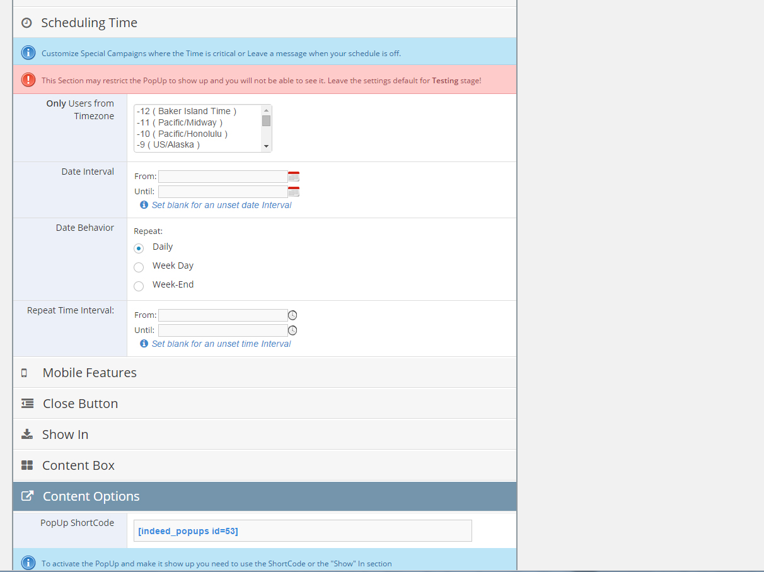This screenshot has height=572, width=764.
Task: Select -9 US/Alaska in timezone list
Action: [x=168, y=145]
